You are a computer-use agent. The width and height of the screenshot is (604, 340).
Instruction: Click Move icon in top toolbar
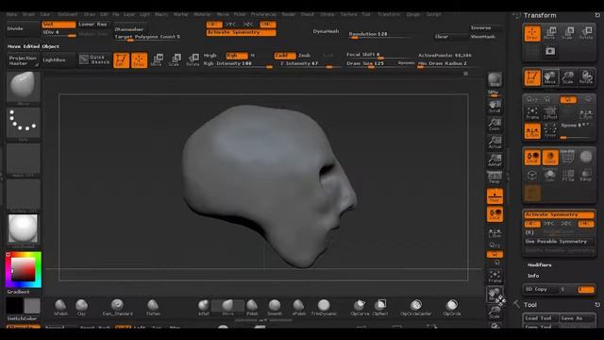[x=157, y=60]
